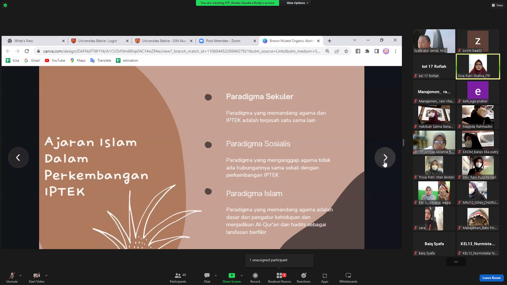Go to previous slide in Canva
The height and width of the screenshot is (285, 507).
point(18,158)
